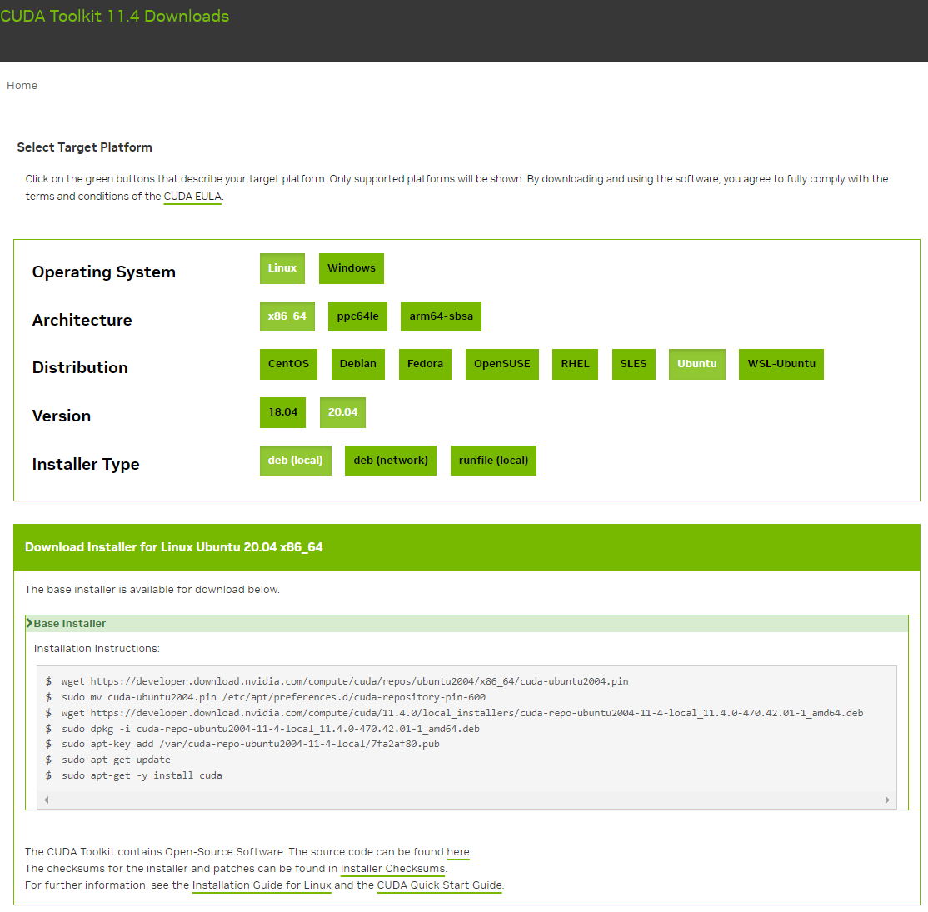Pick Ubuntu version 20.04
This screenshot has width=928, height=912.
point(342,412)
